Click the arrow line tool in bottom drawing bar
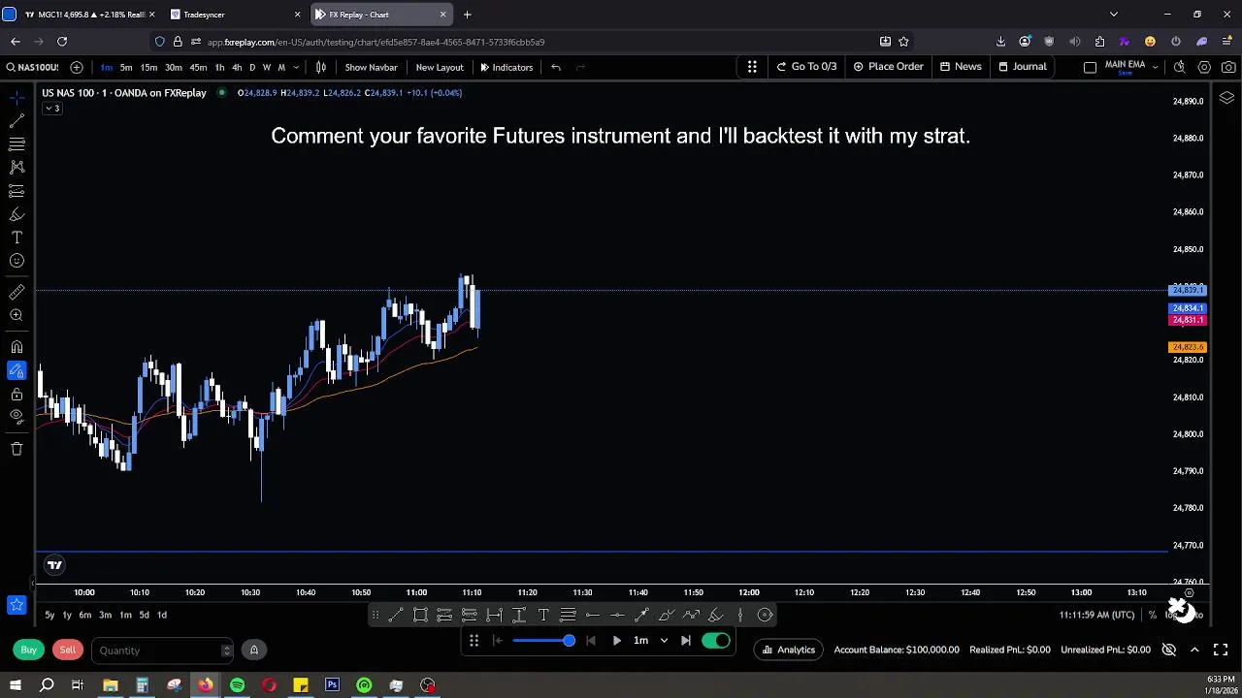This screenshot has width=1242, height=698. click(x=641, y=615)
